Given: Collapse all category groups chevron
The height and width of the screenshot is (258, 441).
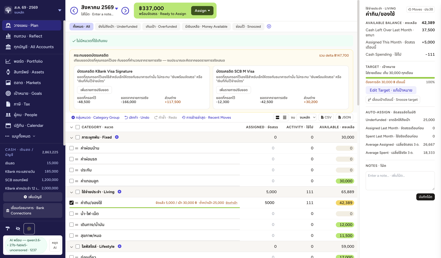Looking at the screenshot, I should click(x=71, y=127).
